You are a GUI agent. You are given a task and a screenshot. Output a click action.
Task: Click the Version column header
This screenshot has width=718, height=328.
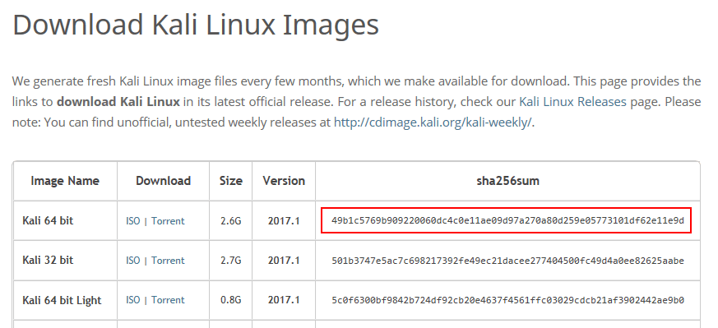pos(284,181)
